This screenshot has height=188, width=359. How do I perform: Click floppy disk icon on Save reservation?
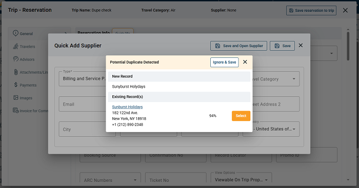pyautogui.click(x=291, y=11)
